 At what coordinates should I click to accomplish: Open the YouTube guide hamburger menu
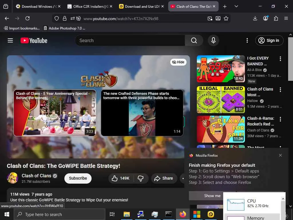coord(10,40)
